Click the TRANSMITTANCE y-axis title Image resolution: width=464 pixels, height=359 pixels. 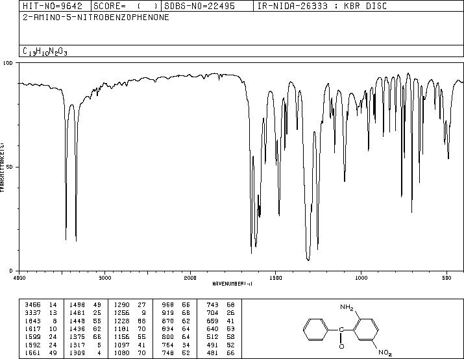point(3,167)
